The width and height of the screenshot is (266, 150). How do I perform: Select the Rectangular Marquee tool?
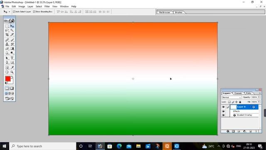7,26
